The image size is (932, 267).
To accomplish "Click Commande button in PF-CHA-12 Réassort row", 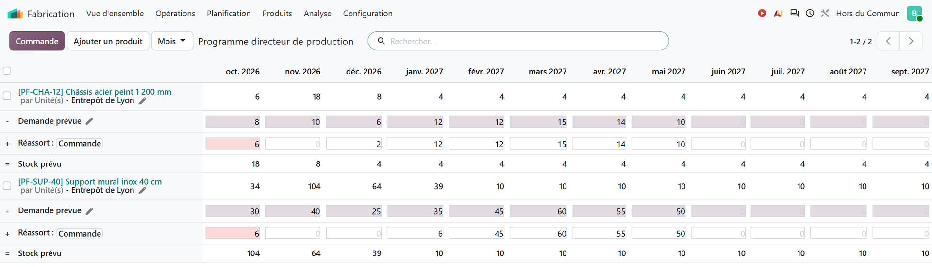I will coord(80,143).
